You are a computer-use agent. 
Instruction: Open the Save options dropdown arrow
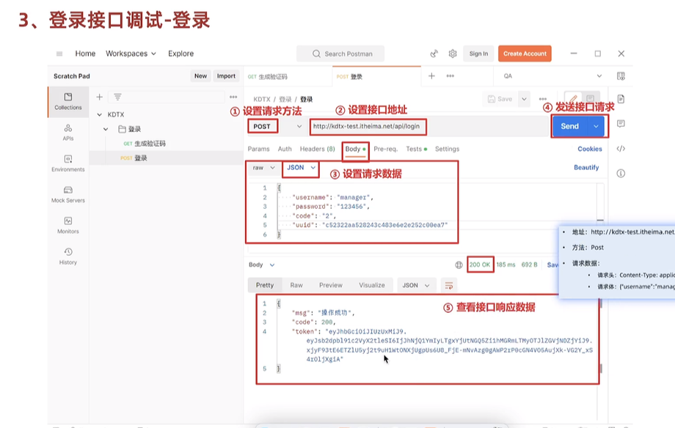tap(524, 99)
